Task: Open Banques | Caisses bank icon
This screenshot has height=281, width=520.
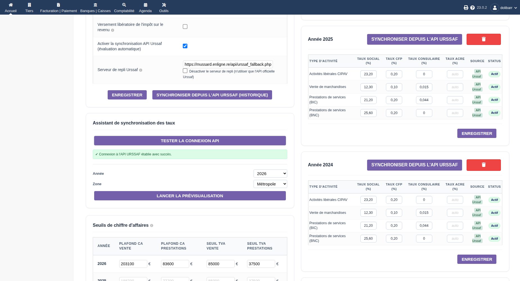Action: pyautogui.click(x=95, y=5)
